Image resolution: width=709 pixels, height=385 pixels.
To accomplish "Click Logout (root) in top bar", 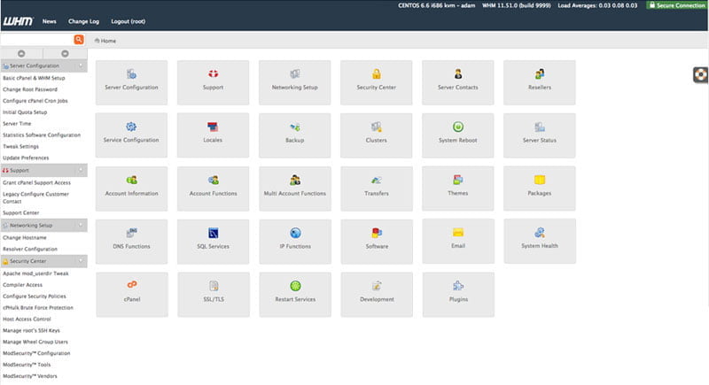I will 129,20.
